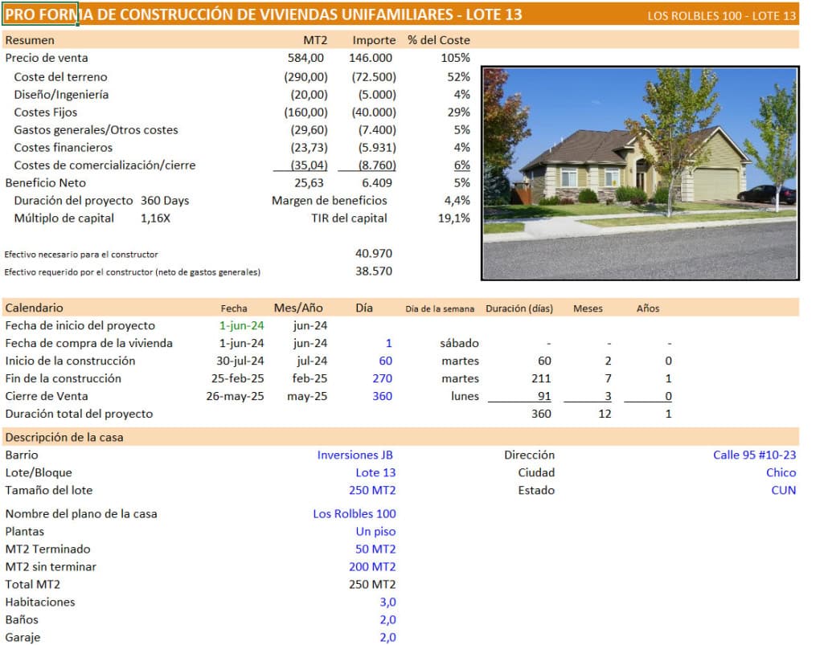Select the 'Habitaciones' count 3,0
This screenshot has height=645, width=828.
point(387,602)
